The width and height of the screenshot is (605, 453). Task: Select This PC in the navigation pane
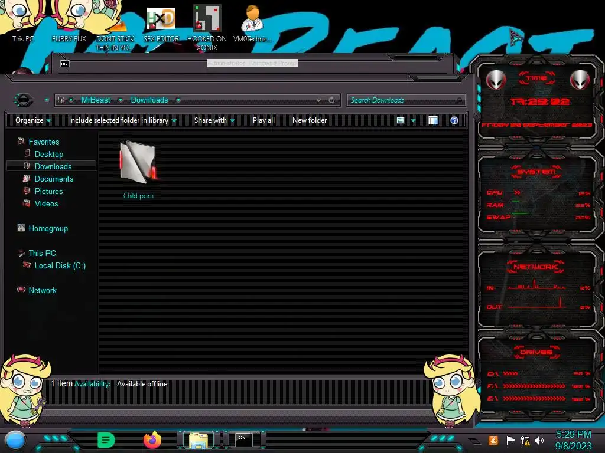[x=42, y=254]
